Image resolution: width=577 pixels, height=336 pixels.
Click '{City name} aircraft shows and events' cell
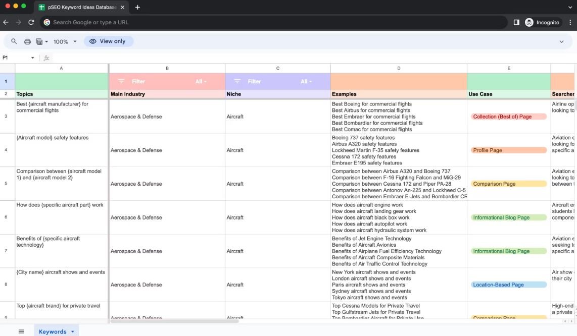click(62, 285)
